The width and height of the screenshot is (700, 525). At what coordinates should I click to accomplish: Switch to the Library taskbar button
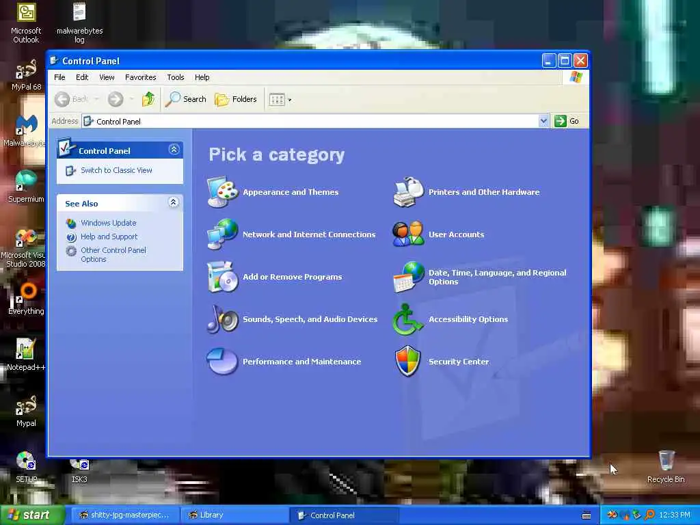coord(234,515)
